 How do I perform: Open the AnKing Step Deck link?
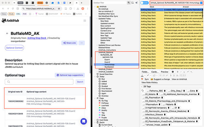click(37, 38)
